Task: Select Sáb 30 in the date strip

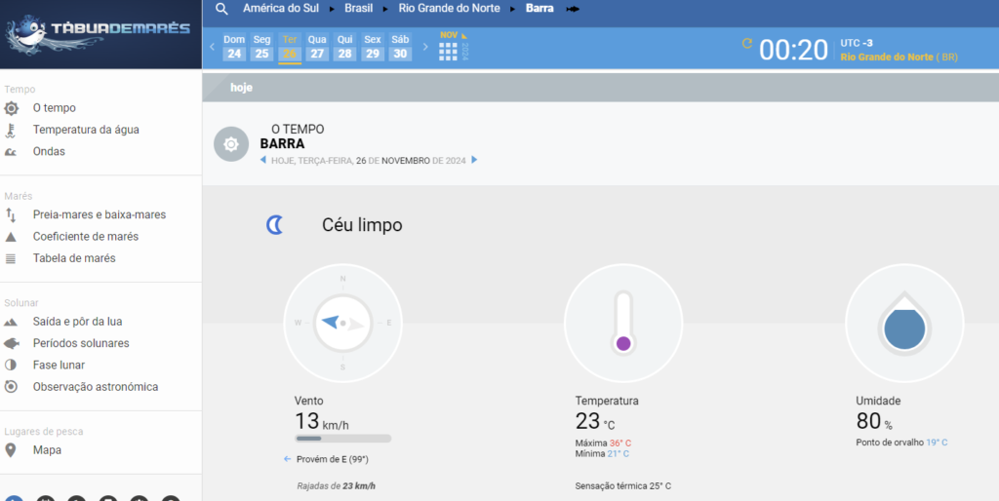Action: coord(400,47)
